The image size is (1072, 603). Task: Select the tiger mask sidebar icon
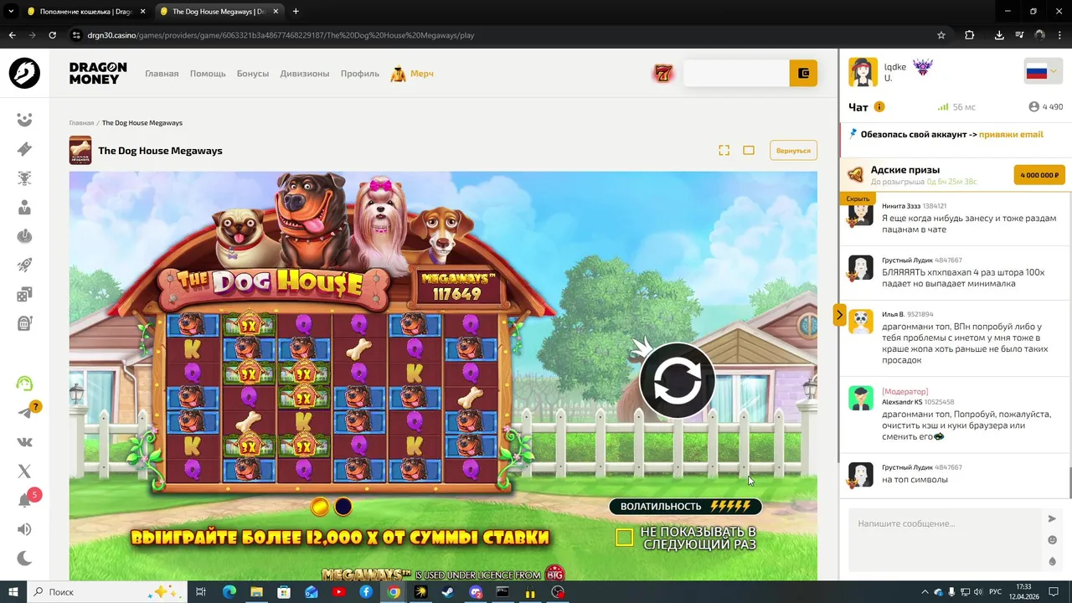[x=24, y=178]
